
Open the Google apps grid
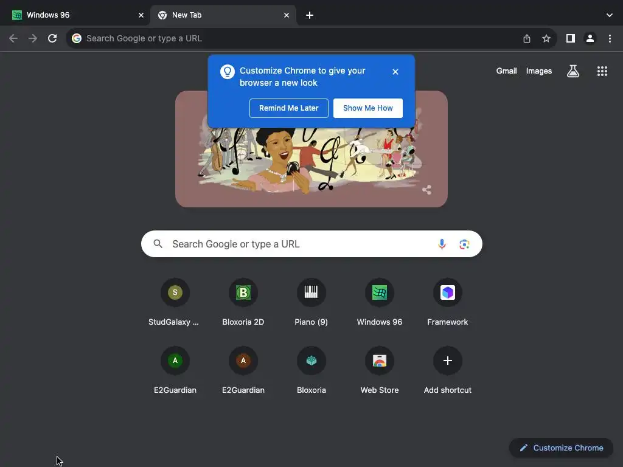coord(602,71)
